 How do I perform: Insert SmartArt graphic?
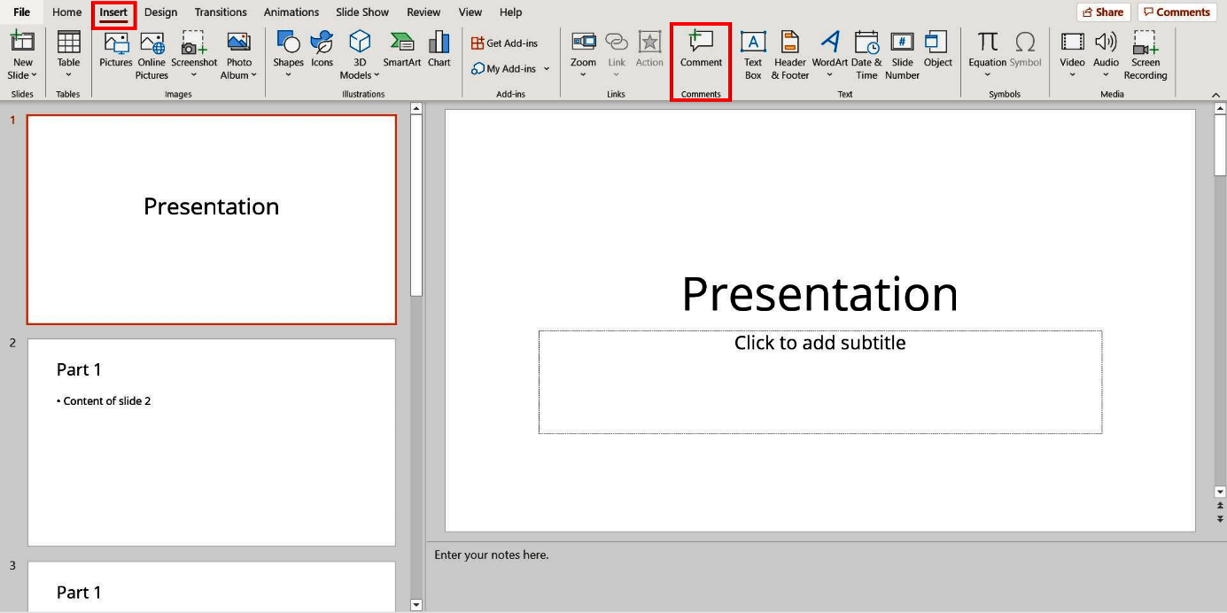coord(401,49)
